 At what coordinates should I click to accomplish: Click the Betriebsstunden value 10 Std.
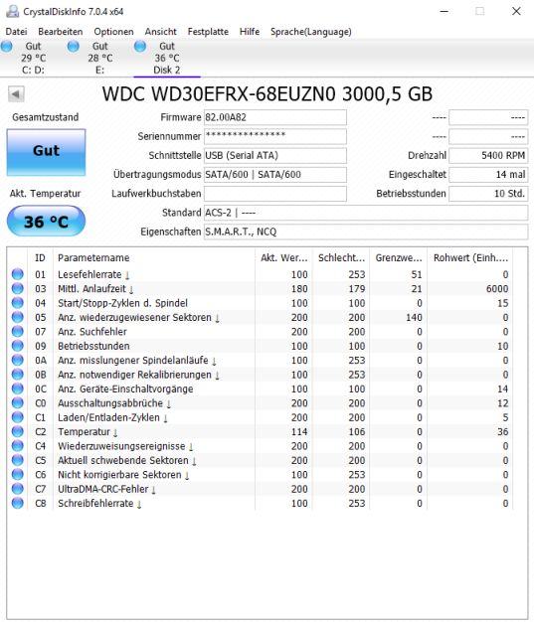click(488, 194)
